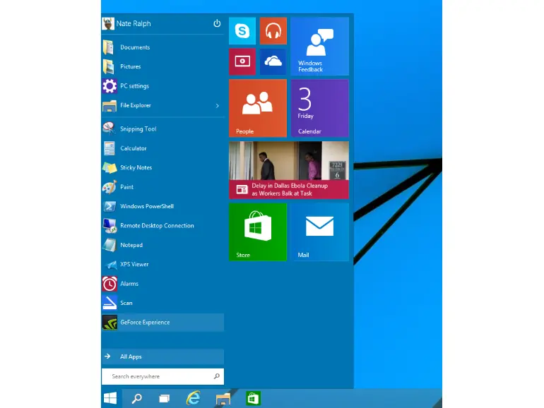Open the OneDrive cloud tile

pos(273,61)
